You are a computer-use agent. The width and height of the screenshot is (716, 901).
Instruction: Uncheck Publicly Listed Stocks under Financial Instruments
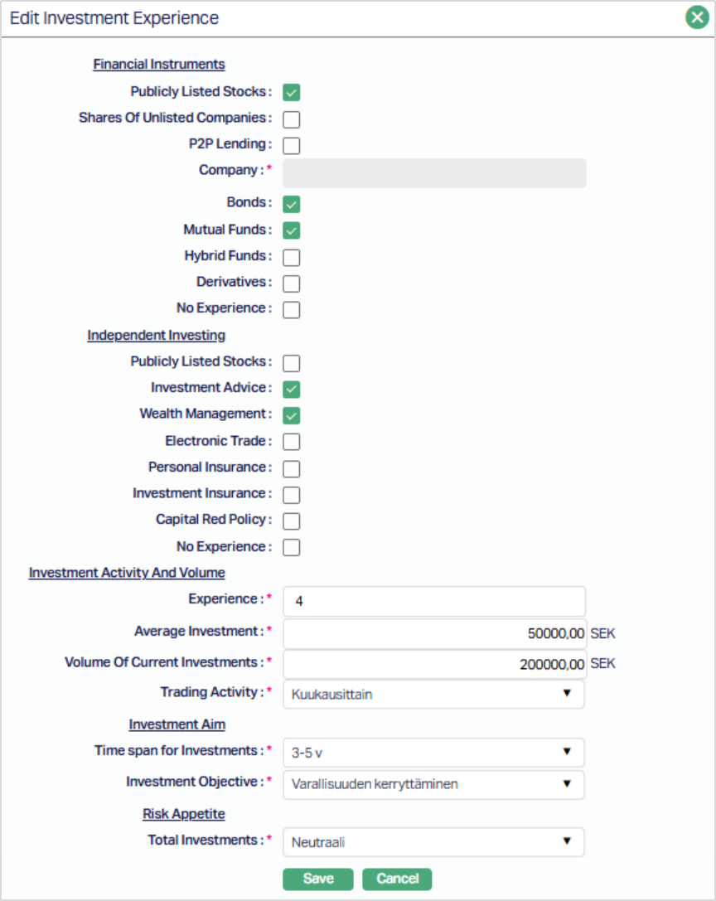(291, 93)
